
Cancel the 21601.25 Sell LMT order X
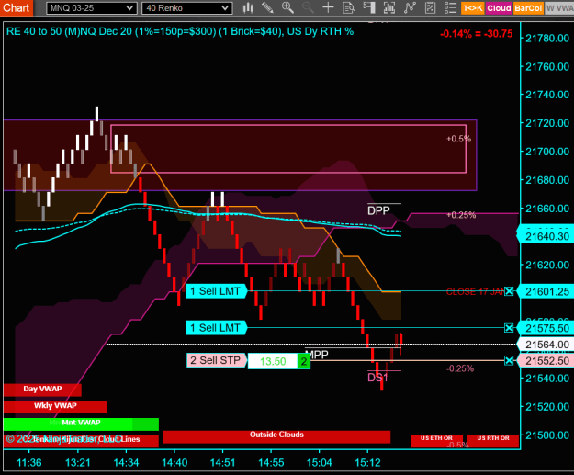[509, 291]
